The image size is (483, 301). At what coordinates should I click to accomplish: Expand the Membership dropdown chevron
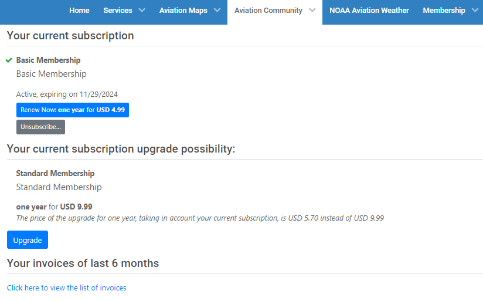click(x=475, y=10)
